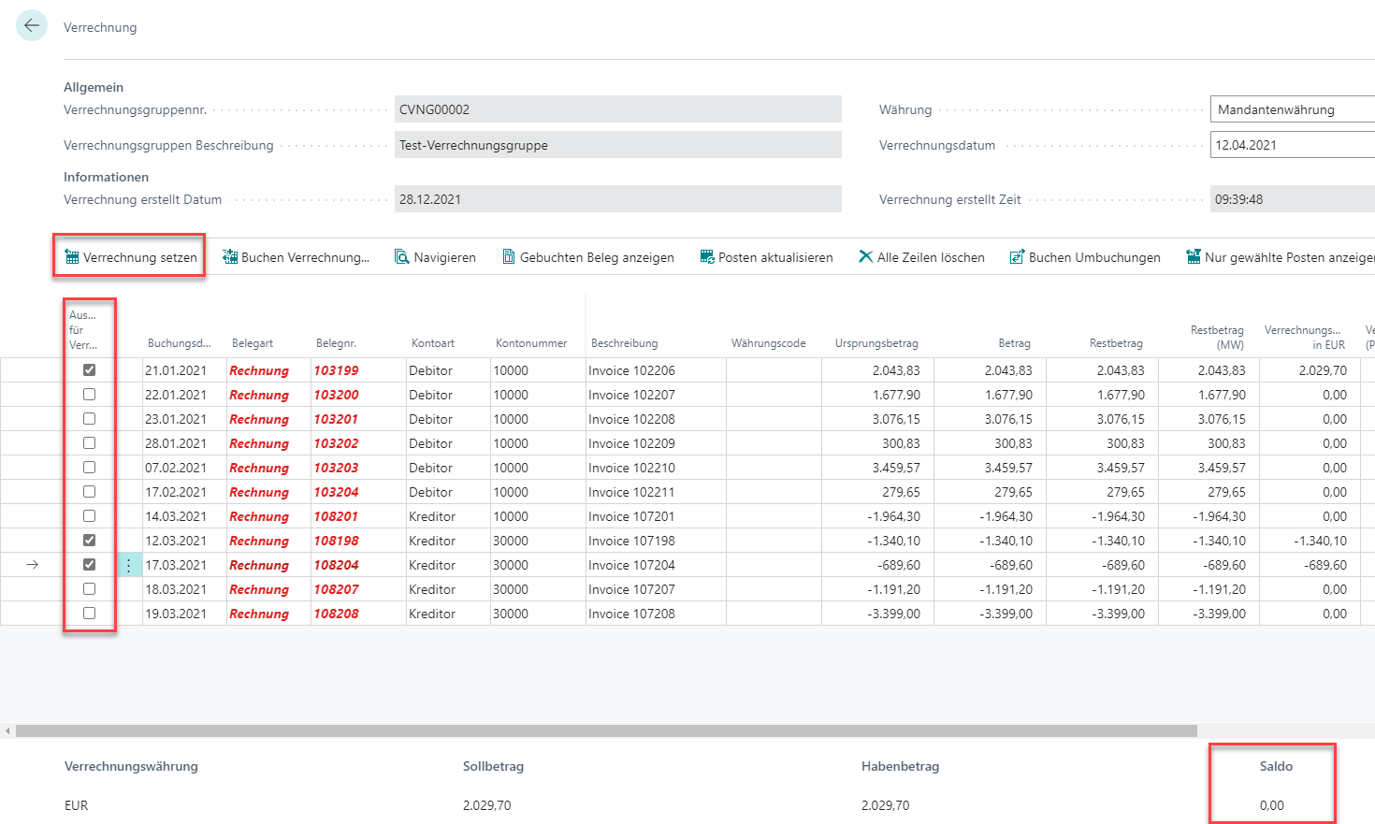Click the horizontal scrollbar of the table
This screenshot has width=1375, height=824.
[x=606, y=731]
